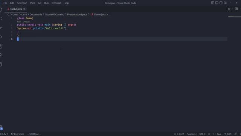
Task: Change indentation via Spaces: 4
Action: [x=192, y=134]
